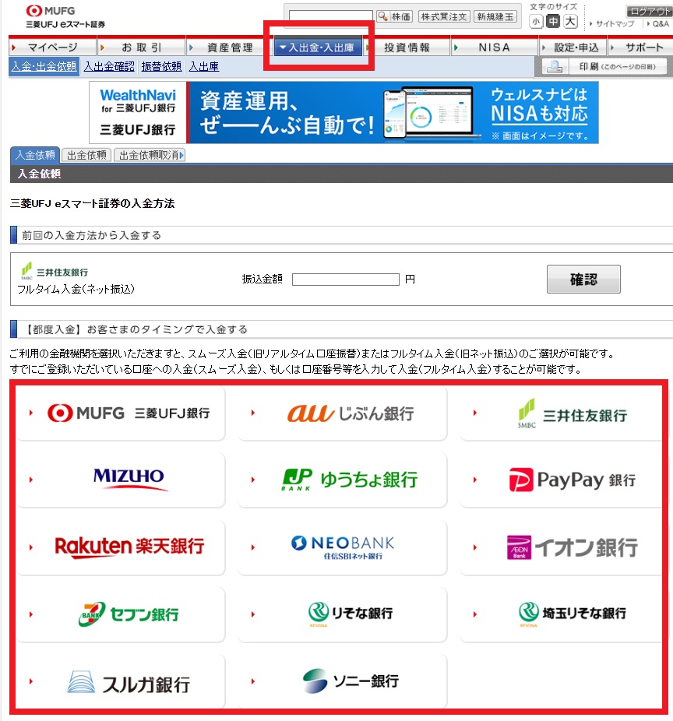The height and width of the screenshot is (721, 673).
Task: Open the サポート navigation menu
Action: (641, 47)
